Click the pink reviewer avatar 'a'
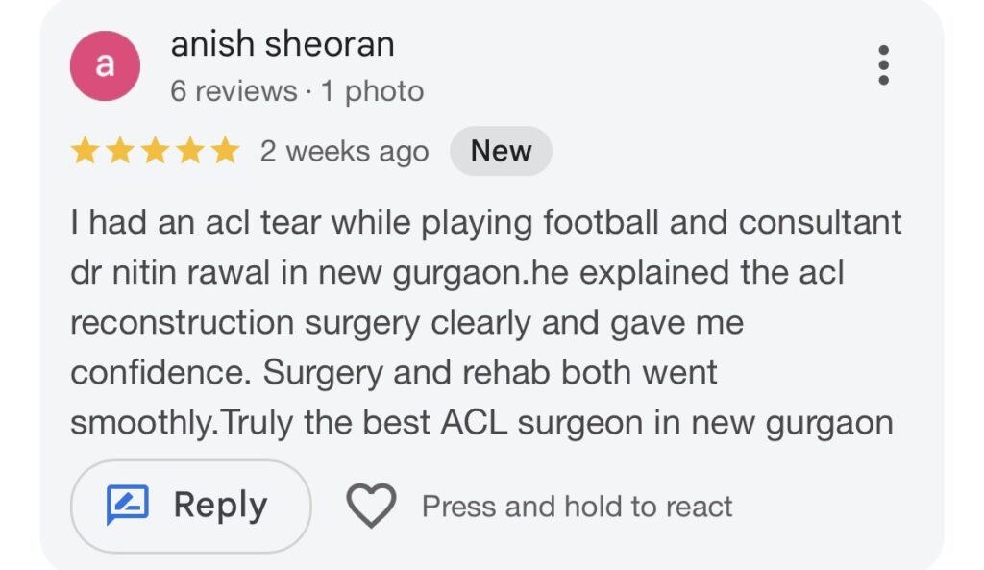Image resolution: width=984 pixels, height=570 pixels. 106,66
